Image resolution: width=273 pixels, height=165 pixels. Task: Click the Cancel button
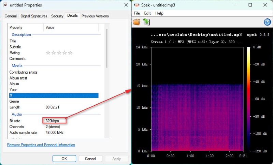click(90, 159)
